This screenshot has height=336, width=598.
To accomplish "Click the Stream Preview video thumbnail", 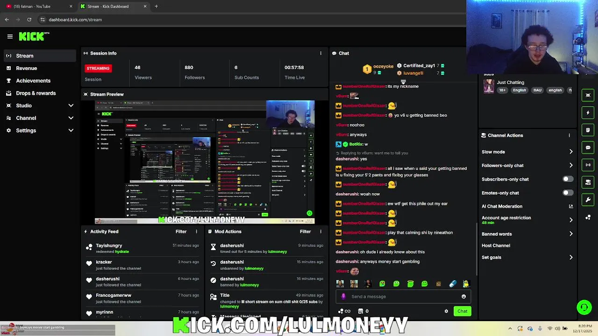I will 205,162.
